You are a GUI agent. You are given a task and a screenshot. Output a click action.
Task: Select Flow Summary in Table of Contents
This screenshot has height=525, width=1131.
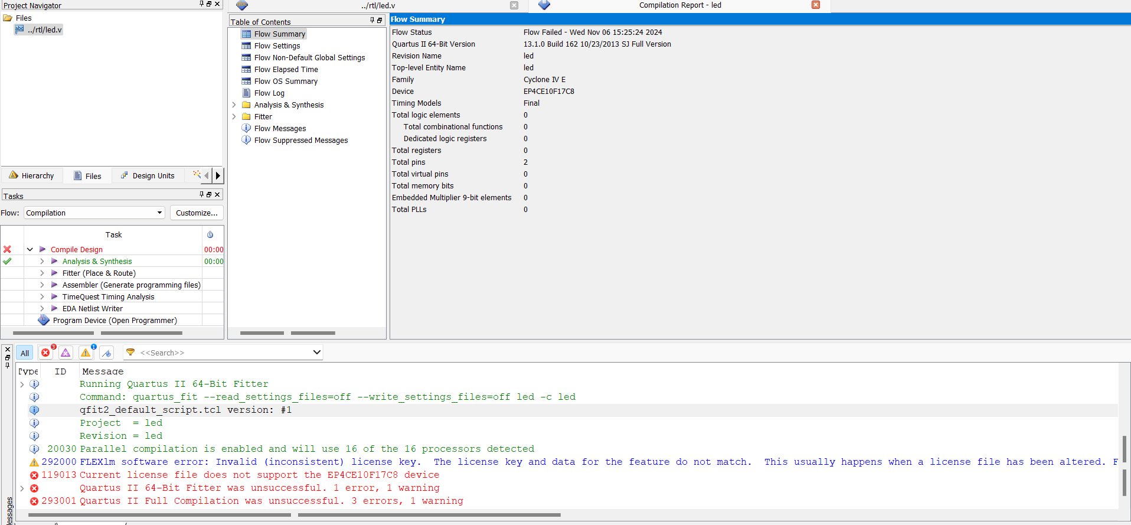[x=280, y=34]
